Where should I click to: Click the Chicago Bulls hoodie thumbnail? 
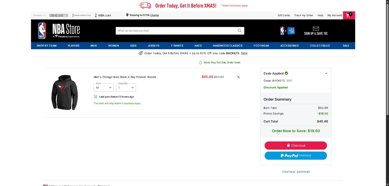[x=65, y=92]
